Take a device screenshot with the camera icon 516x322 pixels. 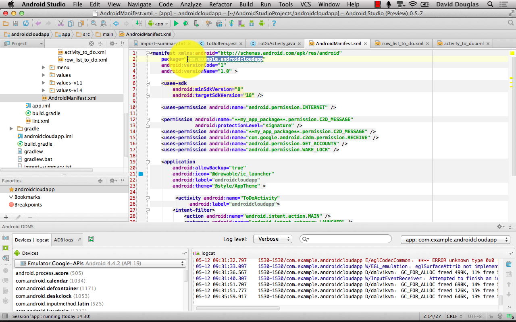(6, 238)
